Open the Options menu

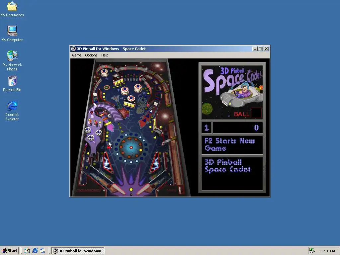91,55
